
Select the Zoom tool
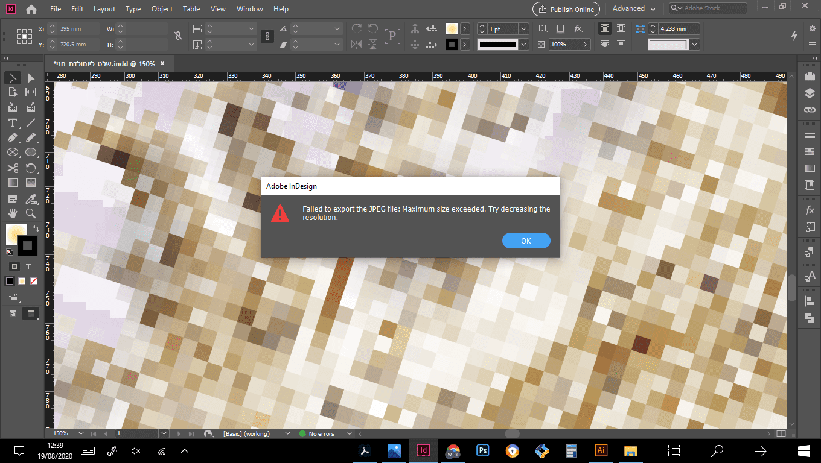pyautogui.click(x=31, y=214)
